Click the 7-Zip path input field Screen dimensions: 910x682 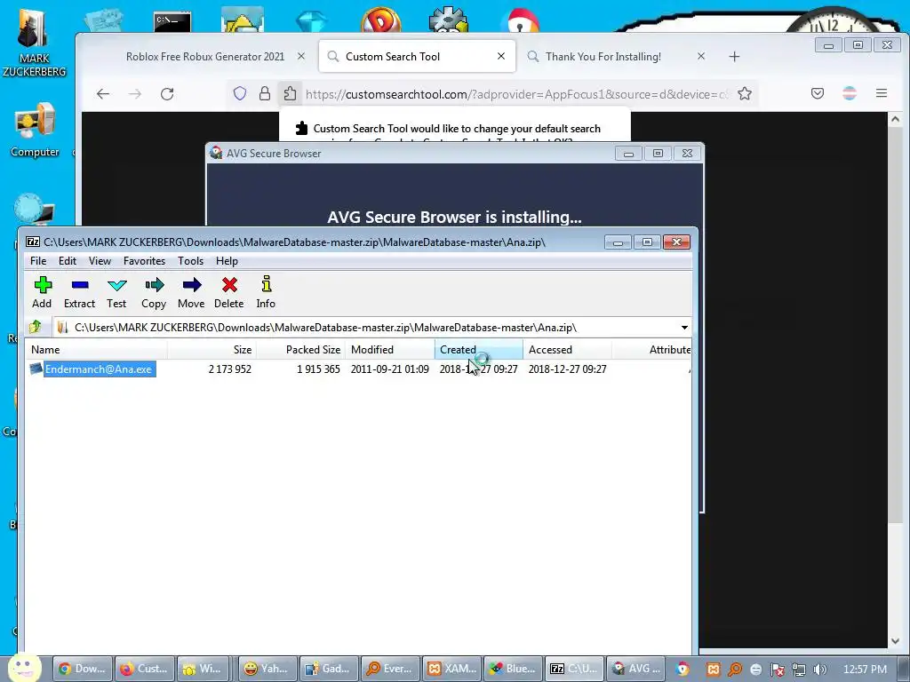point(371,328)
